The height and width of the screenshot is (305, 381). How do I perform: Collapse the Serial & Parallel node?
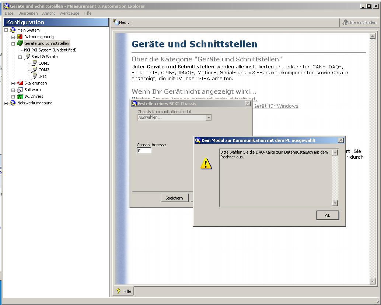pos(20,57)
